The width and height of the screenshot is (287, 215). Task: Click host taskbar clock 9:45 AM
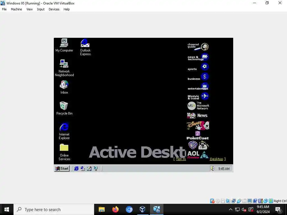point(263,209)
